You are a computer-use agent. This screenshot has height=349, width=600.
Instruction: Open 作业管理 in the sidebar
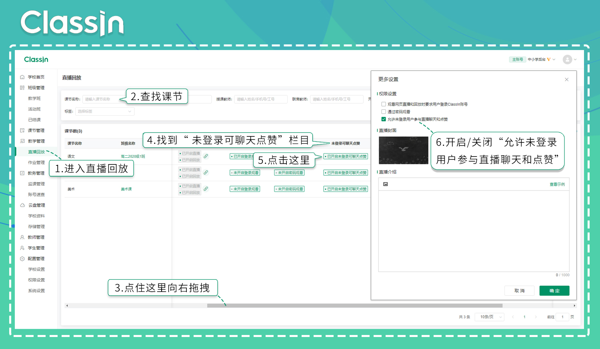tap(36, 162)
